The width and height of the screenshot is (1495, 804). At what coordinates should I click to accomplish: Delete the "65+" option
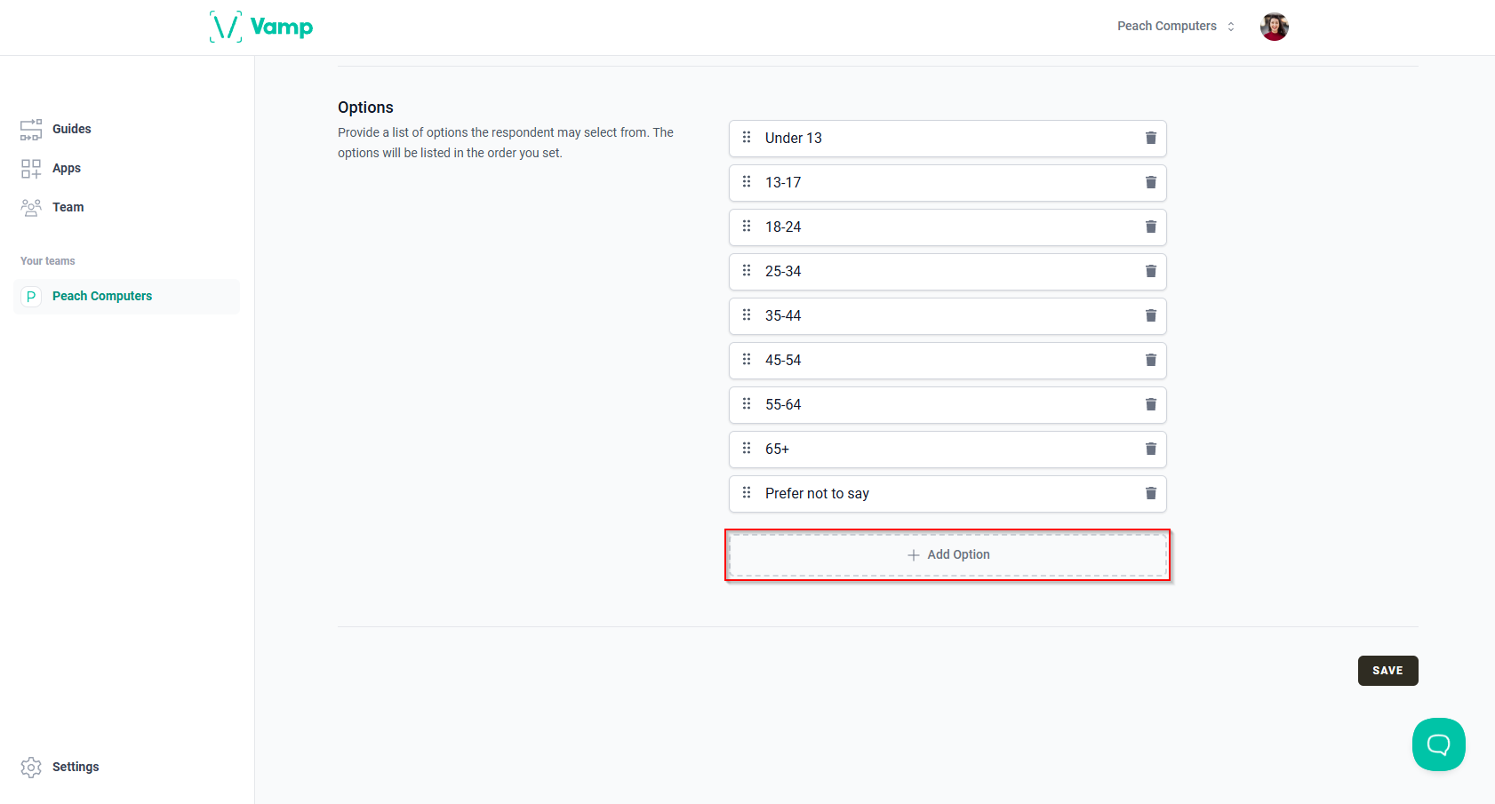coord(1150,449)
